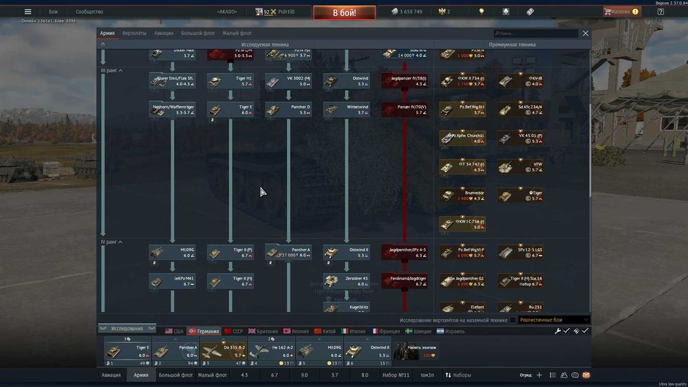This screenshot has width=688, height=387.
Task: Select Wirbelwind vehicle
Action: [347, 109]
